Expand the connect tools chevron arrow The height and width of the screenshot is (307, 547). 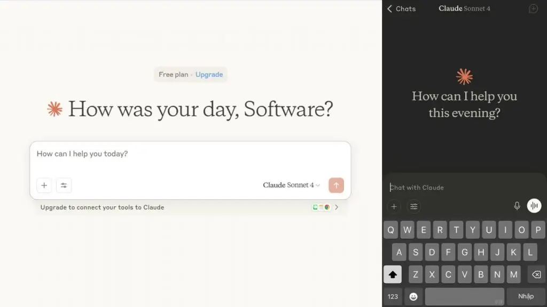(337, 207)
